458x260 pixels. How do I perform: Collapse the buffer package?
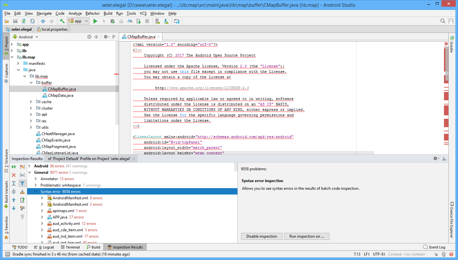31,83
